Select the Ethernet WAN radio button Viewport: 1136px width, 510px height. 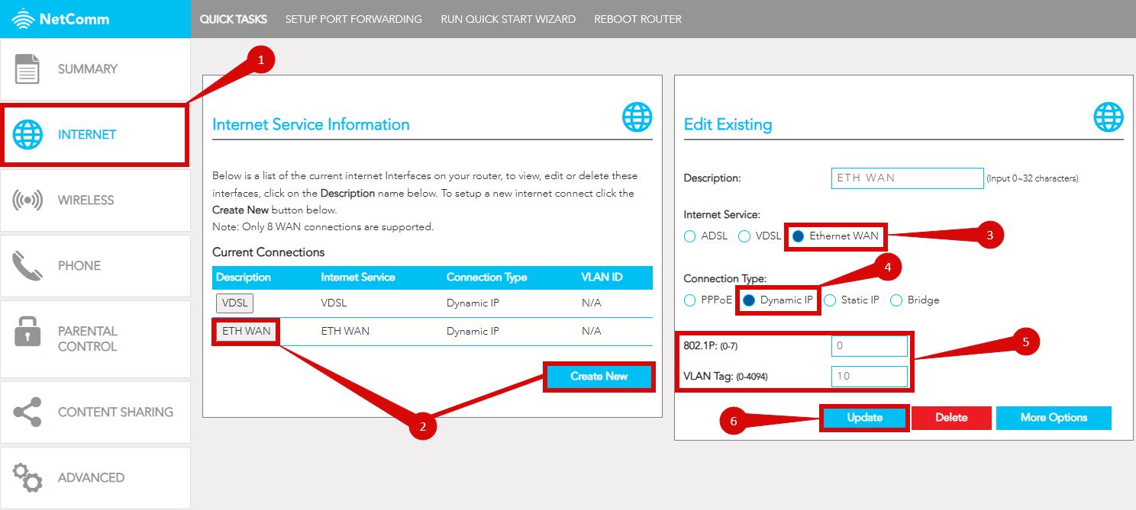coord(798,236)
